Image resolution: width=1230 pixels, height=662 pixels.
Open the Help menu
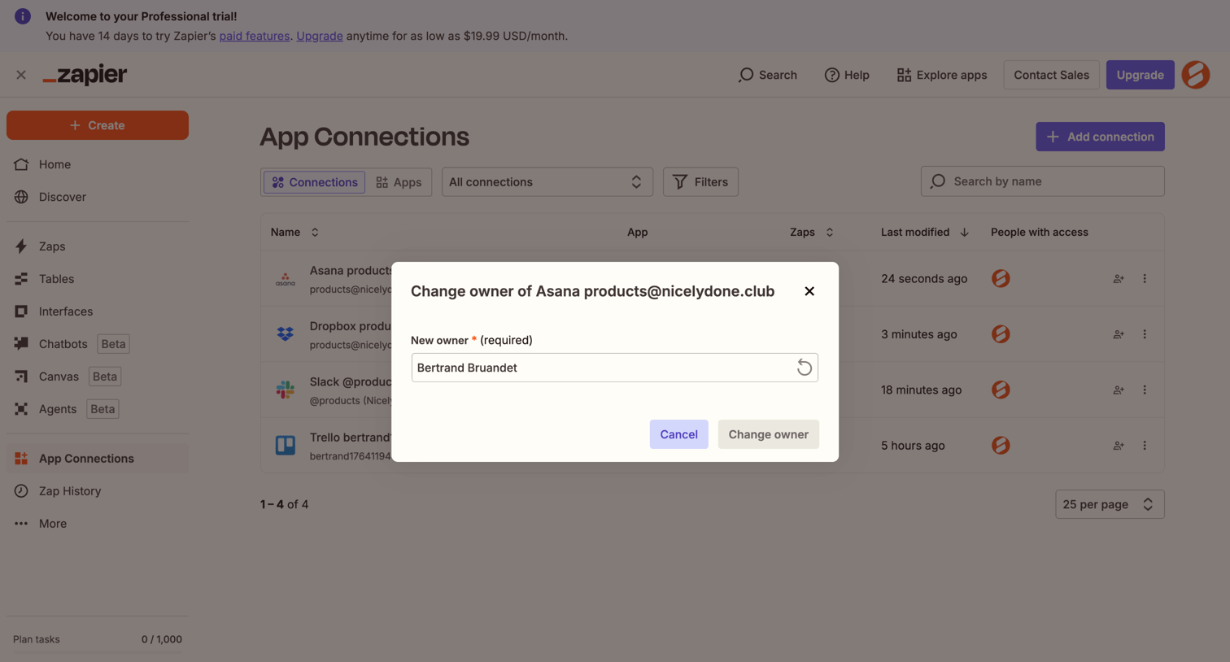847,75
